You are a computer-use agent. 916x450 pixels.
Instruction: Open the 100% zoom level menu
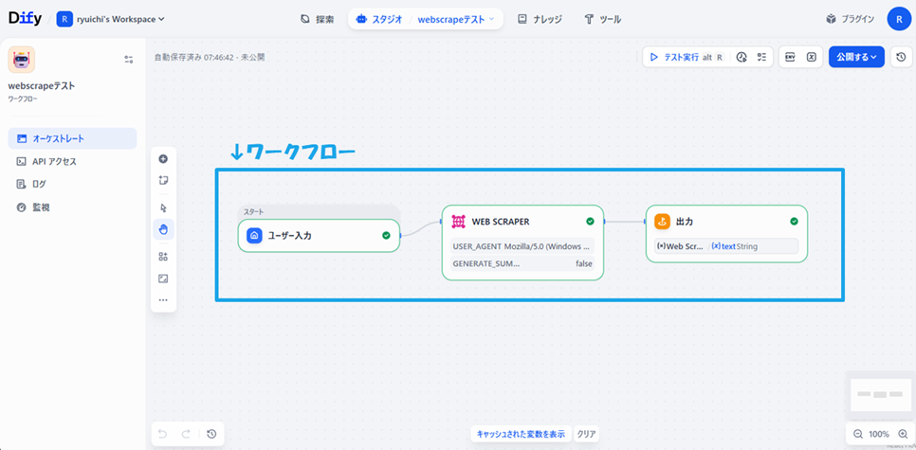[x=879, y=434]
